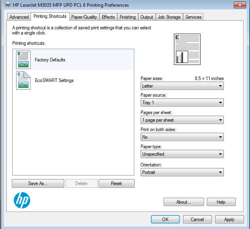The width and height of the screenshot is (250, 229).
Task: Open the Paper/Quality tab
Action: [84, 17]
